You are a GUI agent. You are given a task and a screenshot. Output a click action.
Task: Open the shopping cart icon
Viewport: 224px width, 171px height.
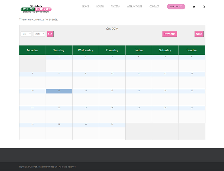(x=194, y=7)
